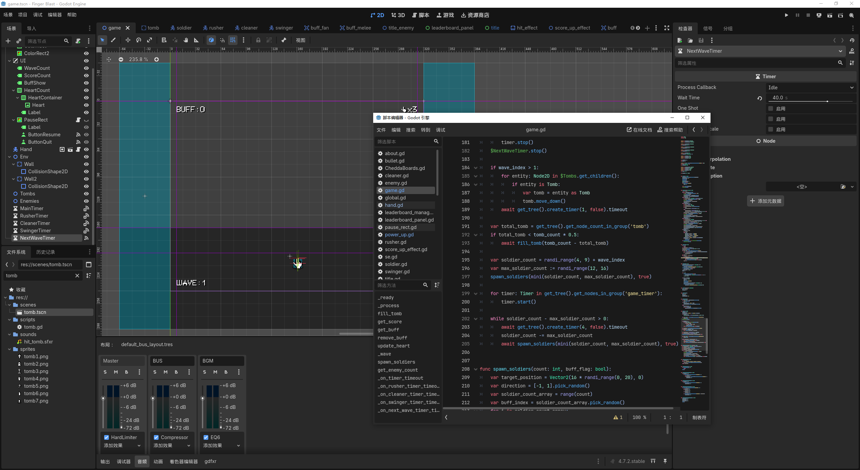Open the Process Callback Idle dropdown
Image resolution: width=860 pixels, height=470 pixels.
(x=811, y=88)
